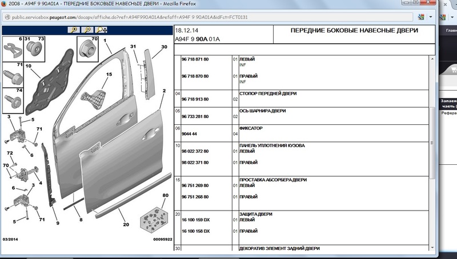This screenshot has height=259, width=457.
Task: Click the decorative trim part 30
Action: [150, 74]
